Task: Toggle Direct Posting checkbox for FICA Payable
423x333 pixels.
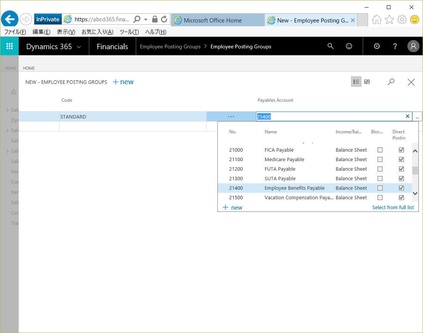Action: coord(401,150)
